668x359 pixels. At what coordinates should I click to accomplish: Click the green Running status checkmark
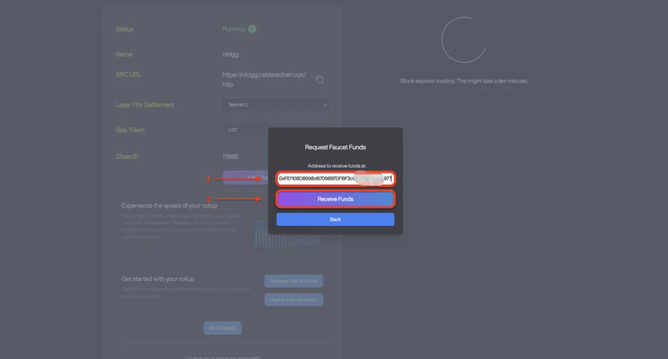click(252, 29)
